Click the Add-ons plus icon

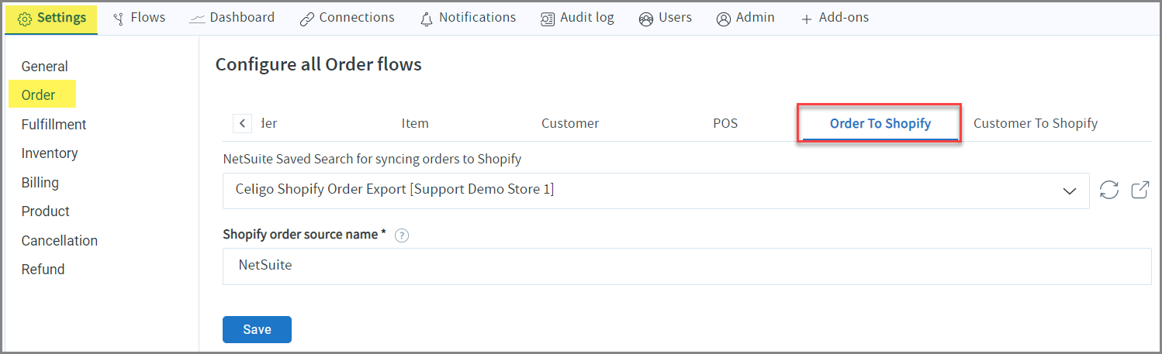807,19
